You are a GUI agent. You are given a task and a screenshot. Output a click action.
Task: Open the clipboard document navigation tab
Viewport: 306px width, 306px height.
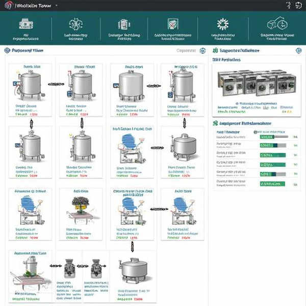point(123,24)
